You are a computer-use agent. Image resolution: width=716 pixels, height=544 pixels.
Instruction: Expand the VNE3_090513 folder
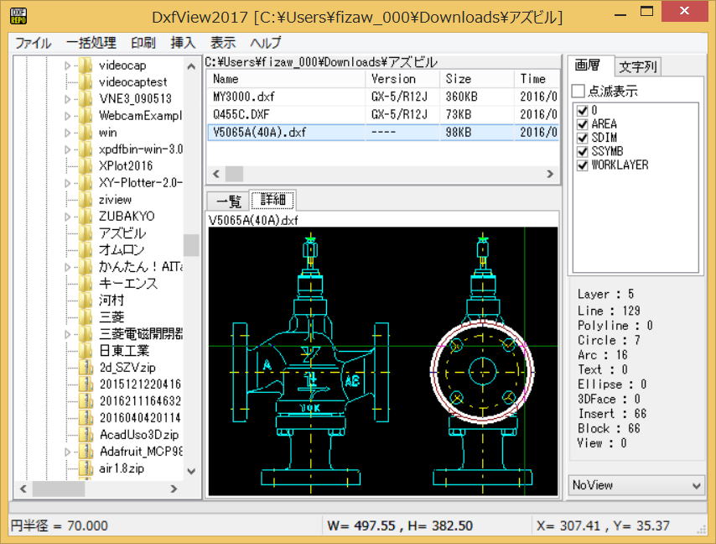point(68,99)
